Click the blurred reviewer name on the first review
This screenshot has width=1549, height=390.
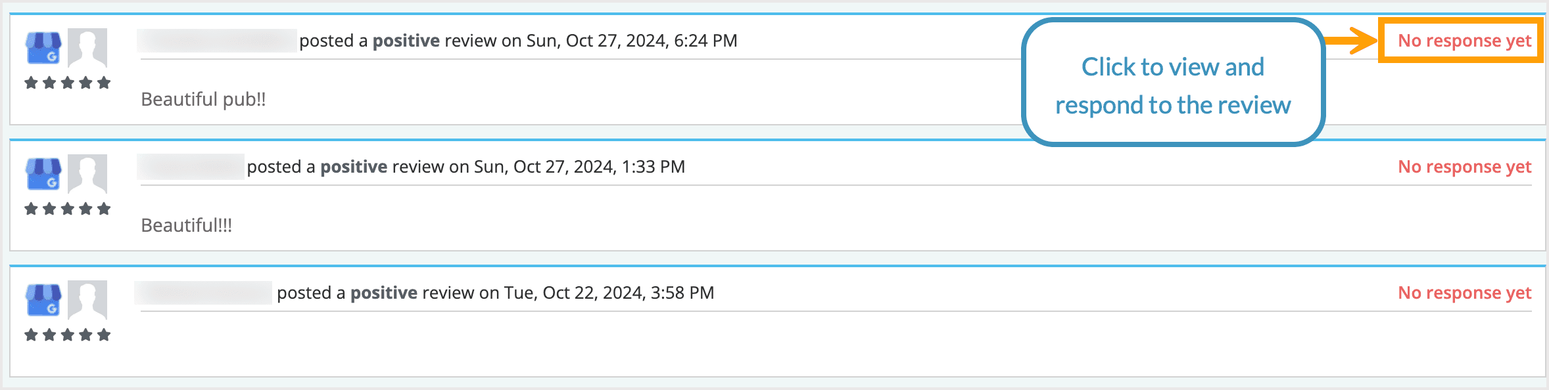pyautogui.click(x=214, y=41)
